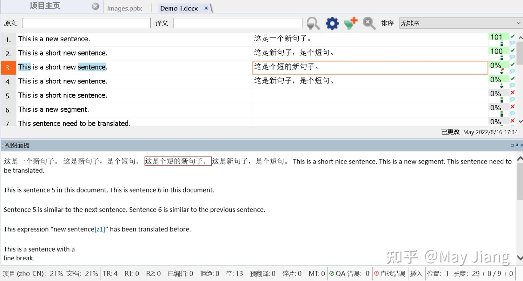
Task: Switch to the Images.pptx tab
Action: click(125, 8)
